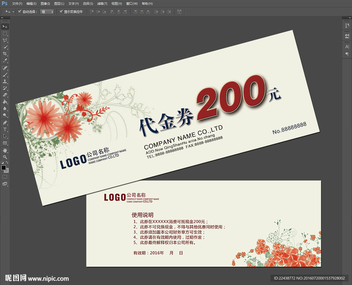Toggle the 自动选择 checkbox

click(x=20, y=11)
